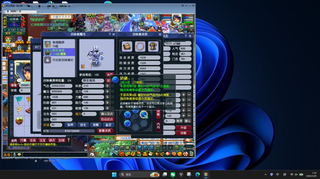Click the 队伍 team channel button

pyautogui.click(x=7, y=155)
